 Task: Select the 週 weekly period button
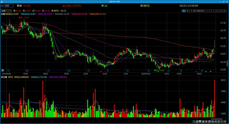click(x=188, y=11)
